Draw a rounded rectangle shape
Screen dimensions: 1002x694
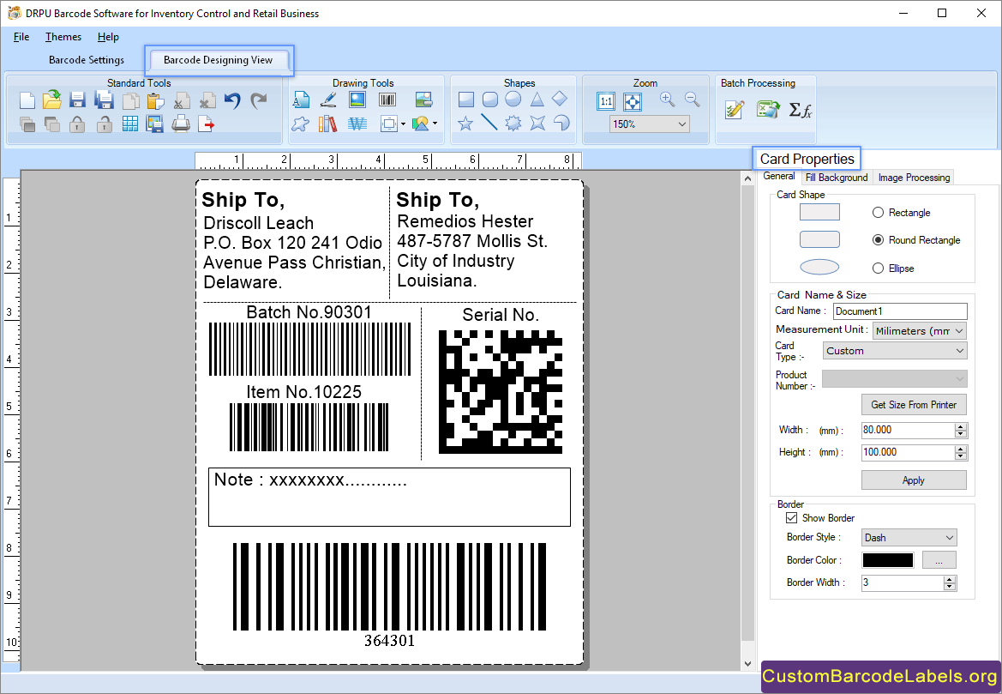click(x=490, y=100)
